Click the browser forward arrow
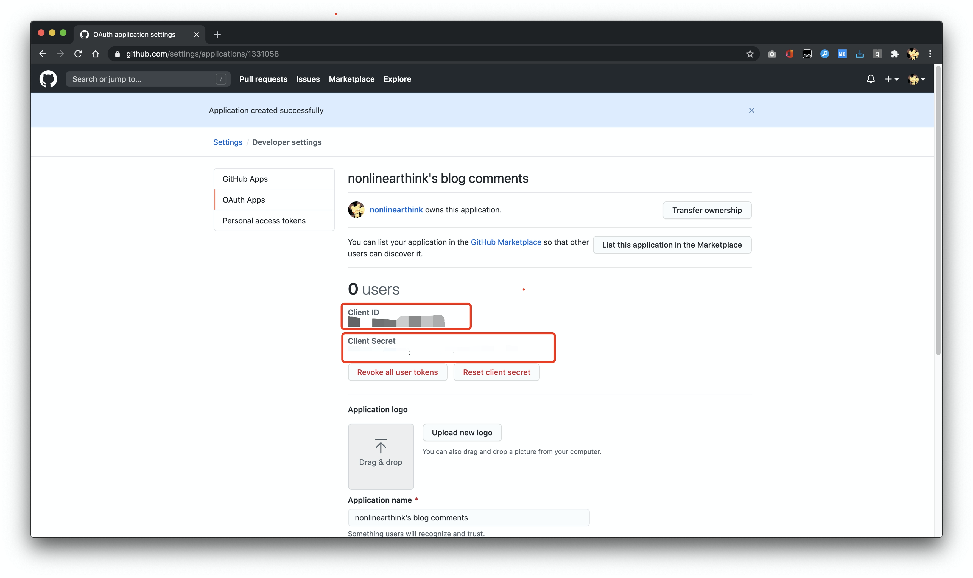The image size is (973, 578). pos(60,54)
